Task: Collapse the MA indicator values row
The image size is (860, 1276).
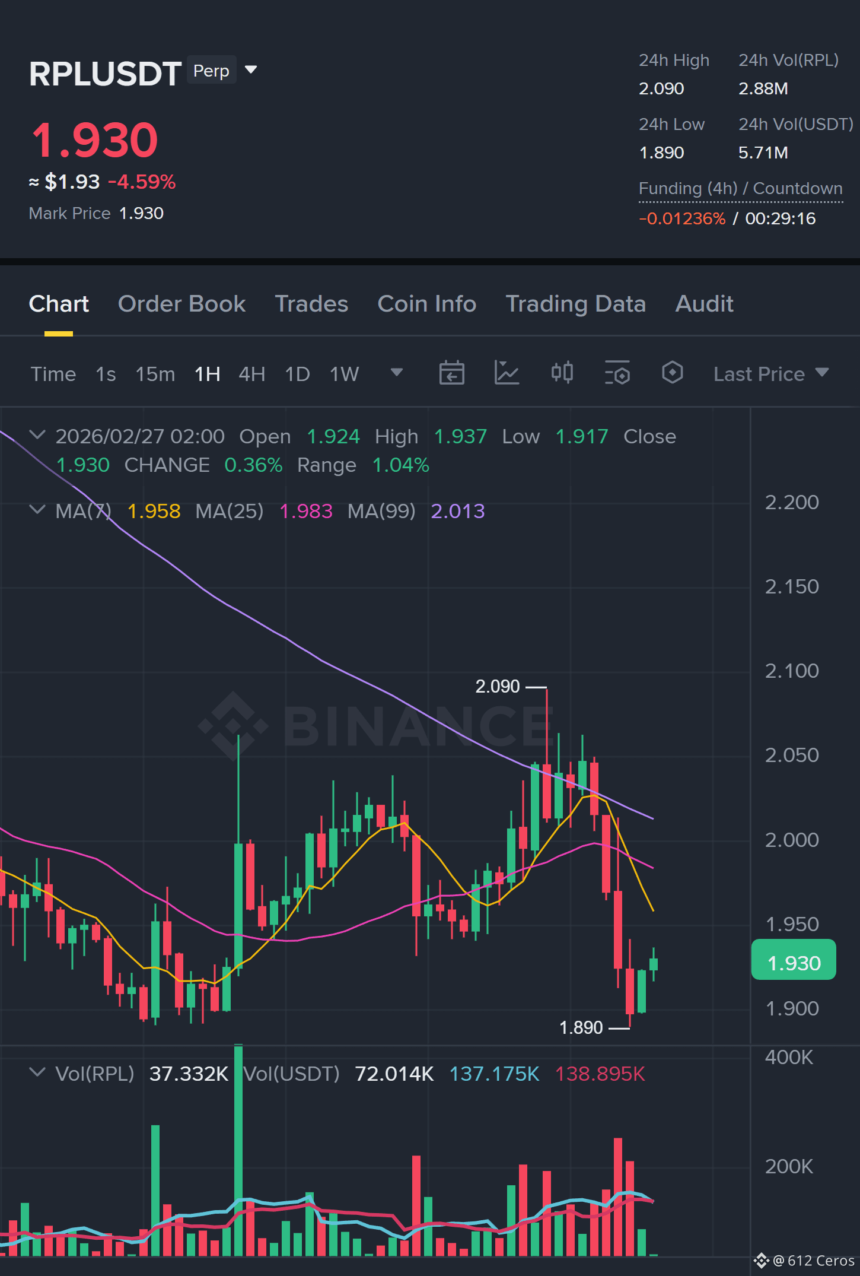Action: 37,510
